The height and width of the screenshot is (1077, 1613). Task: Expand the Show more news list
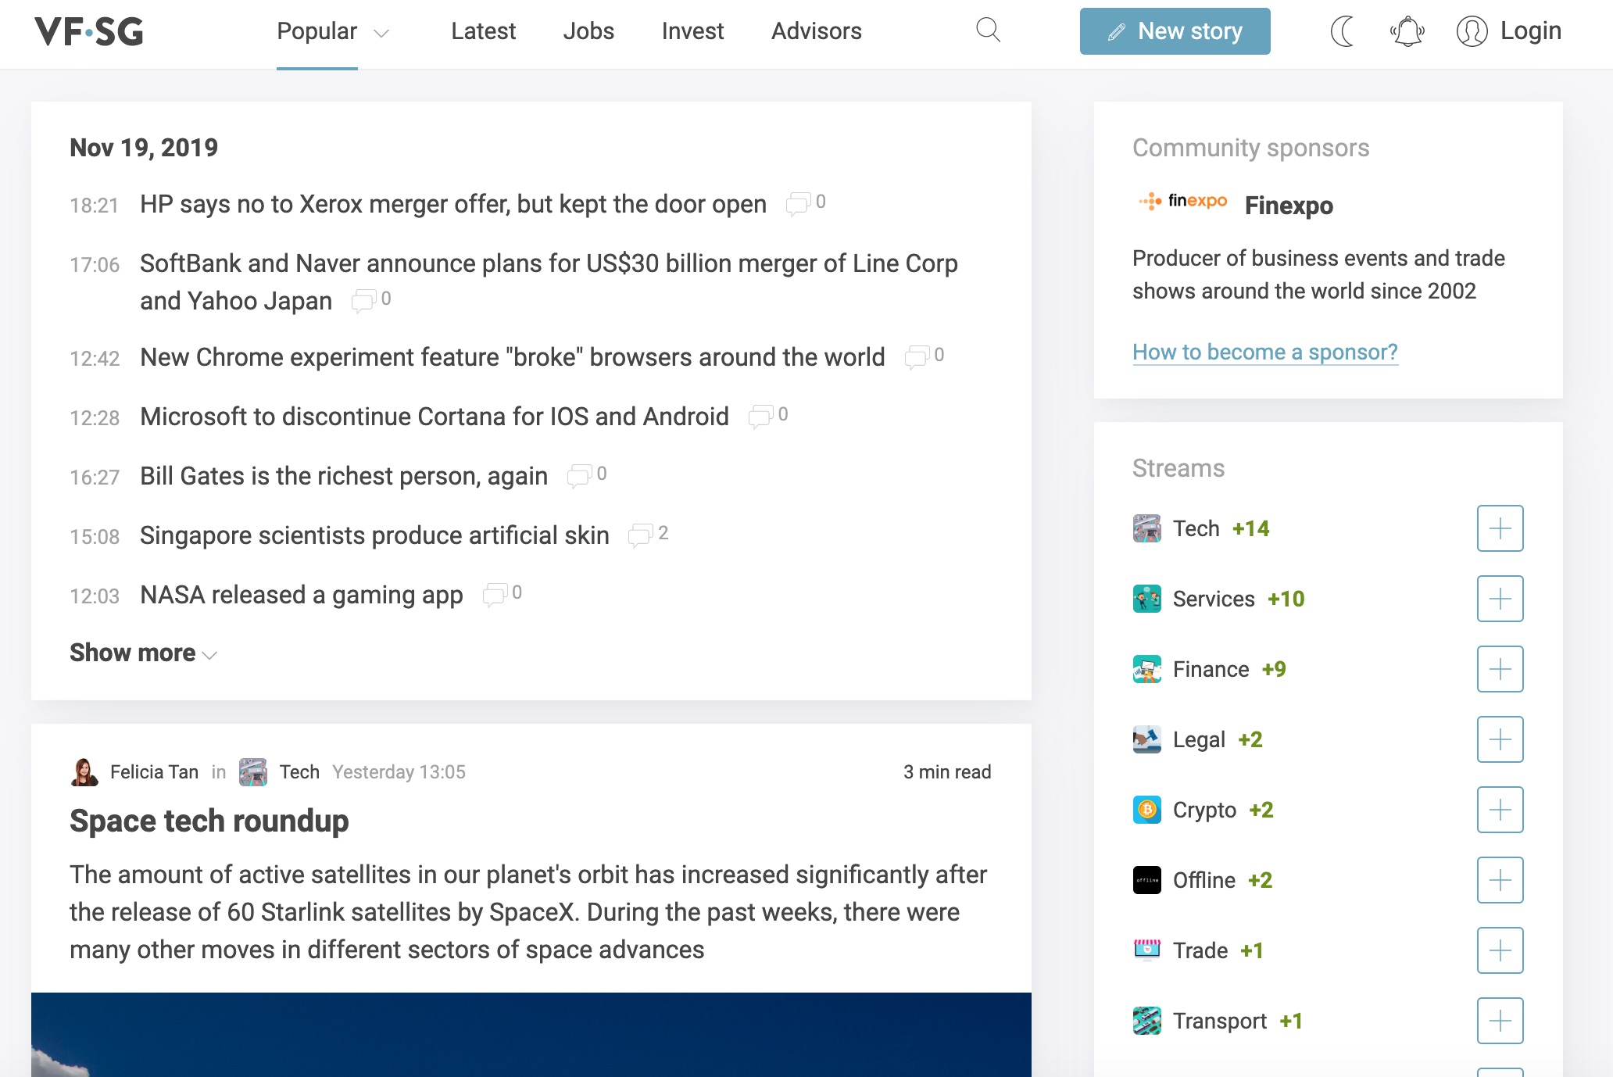point(143,653)
